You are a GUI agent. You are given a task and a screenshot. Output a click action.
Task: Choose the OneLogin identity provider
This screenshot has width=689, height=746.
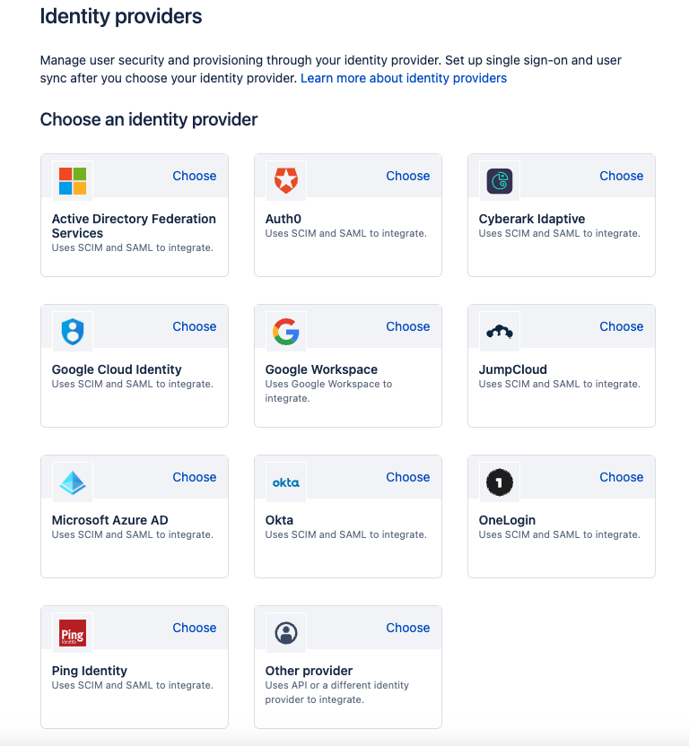[x=622, y=477]
